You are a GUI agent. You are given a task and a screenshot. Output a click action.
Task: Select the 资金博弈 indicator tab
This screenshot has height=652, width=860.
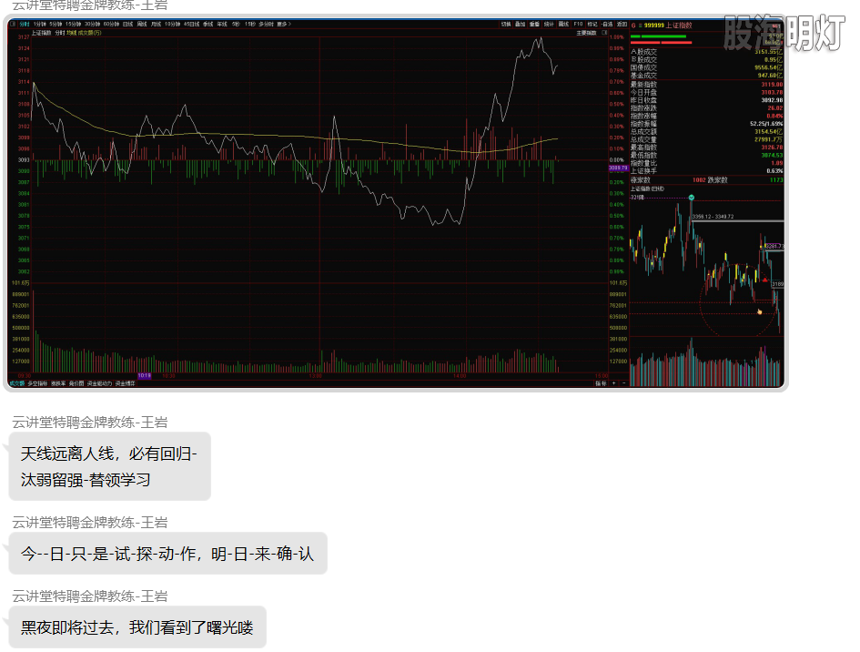tap(125, 383)
